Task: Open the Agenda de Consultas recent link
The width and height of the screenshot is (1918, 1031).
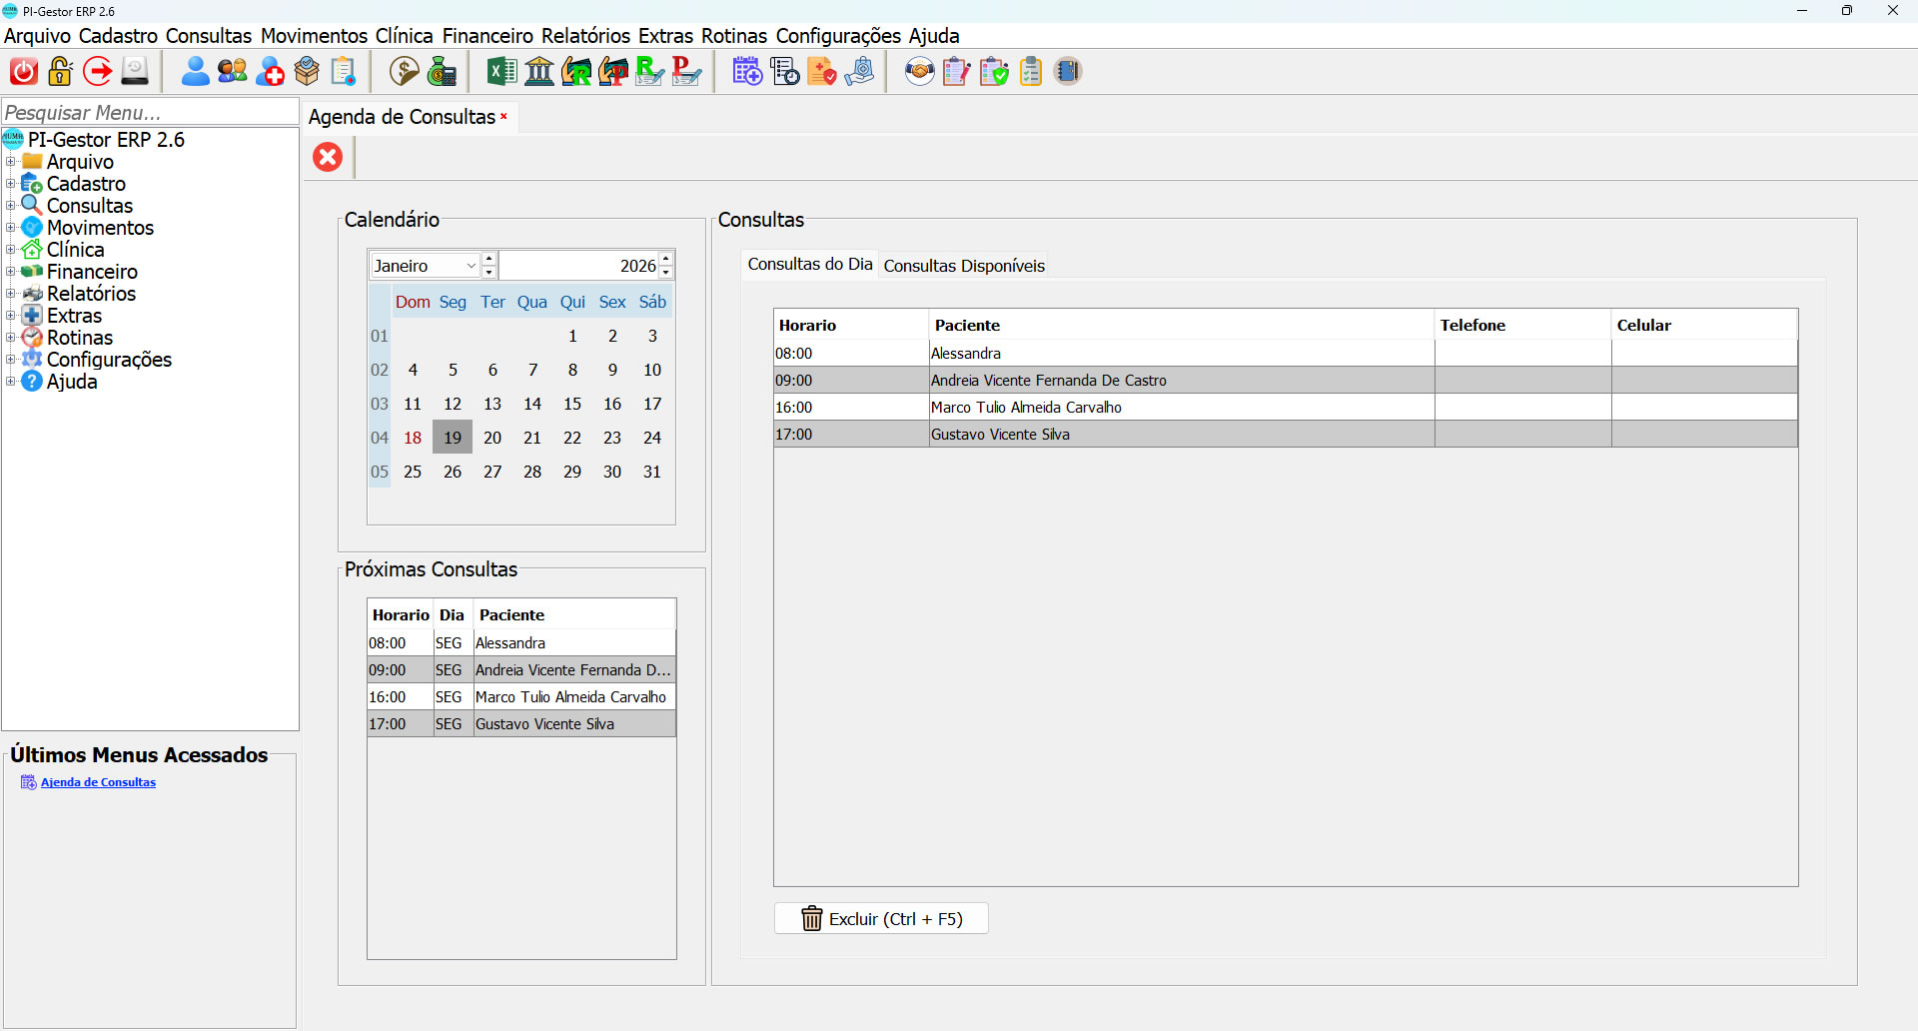Action: (x=98, y=782)
